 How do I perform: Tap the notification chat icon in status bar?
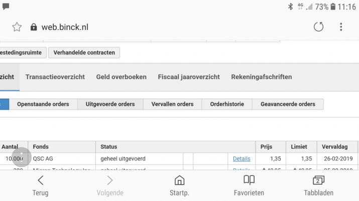(x=6, y=7)
